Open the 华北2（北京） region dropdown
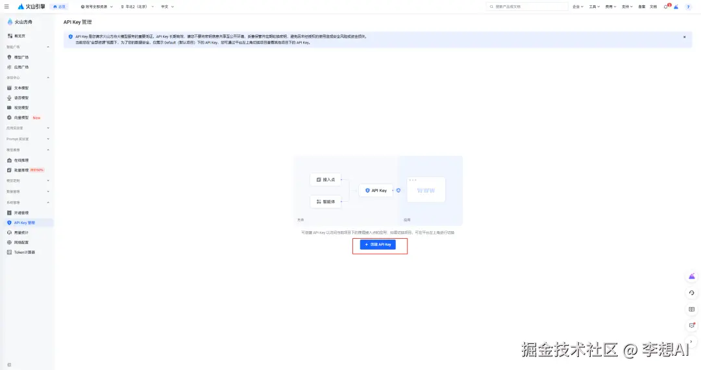 point(137,6)
